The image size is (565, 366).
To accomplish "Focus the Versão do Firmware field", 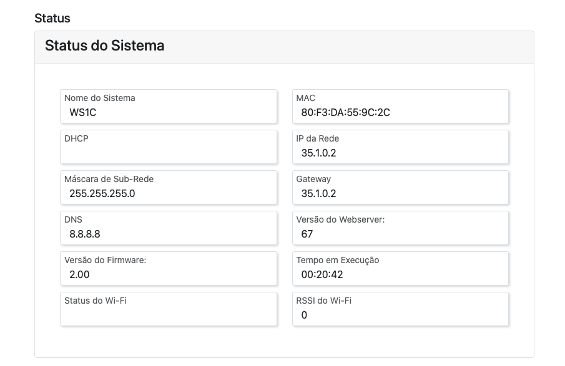I will tap(169, 268).
